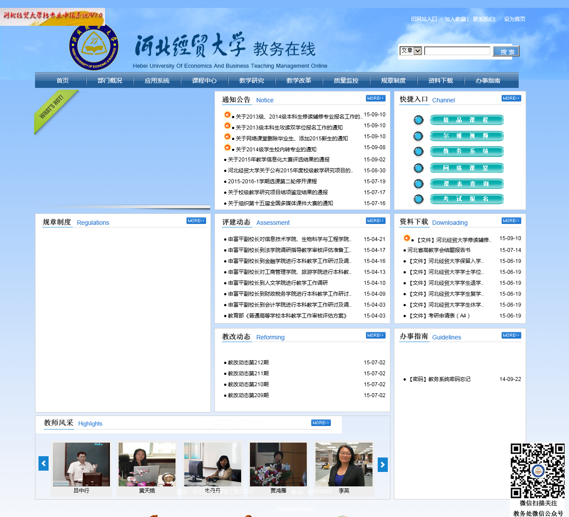
Task: Open the 网络课堂 quick channel button
Action: (x=467, y=168)
